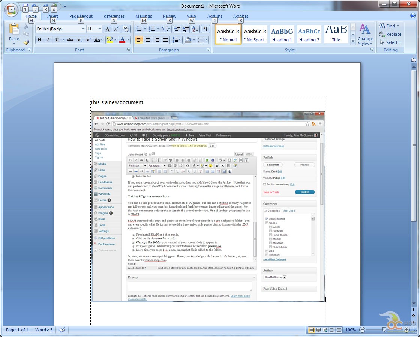
Task: Apply the red font color
Action: point(122,40)
